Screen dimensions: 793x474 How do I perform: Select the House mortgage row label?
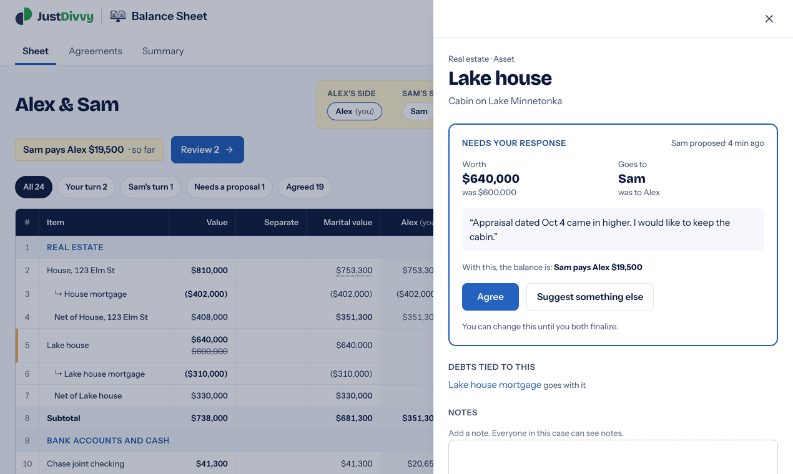pyautogui.click(x=96, y=294)
